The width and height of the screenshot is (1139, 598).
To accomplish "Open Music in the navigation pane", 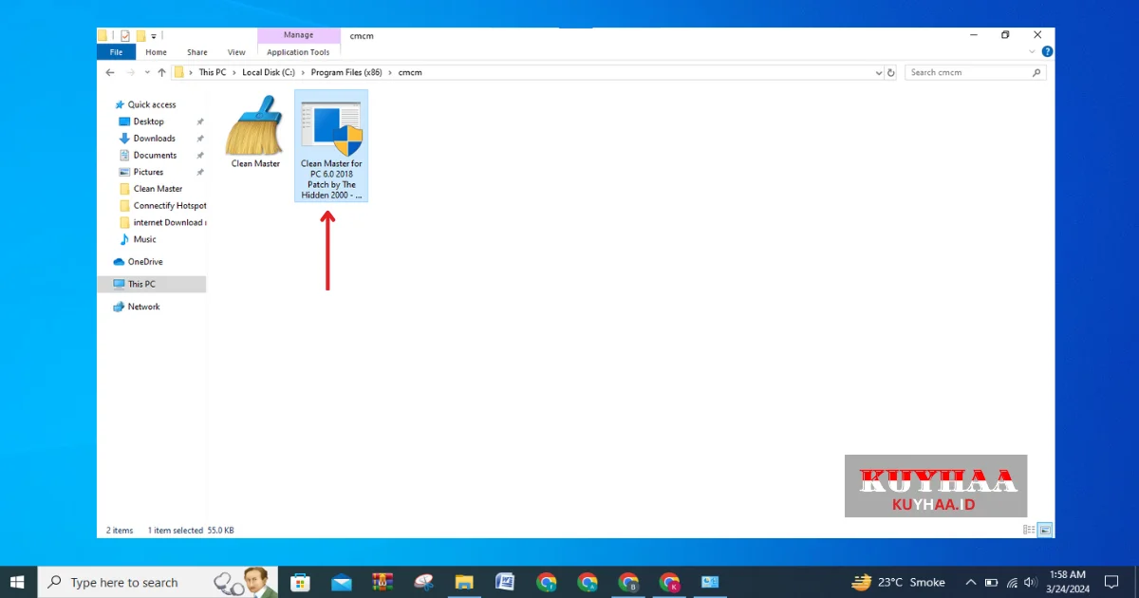I will (x=144, y=239).
